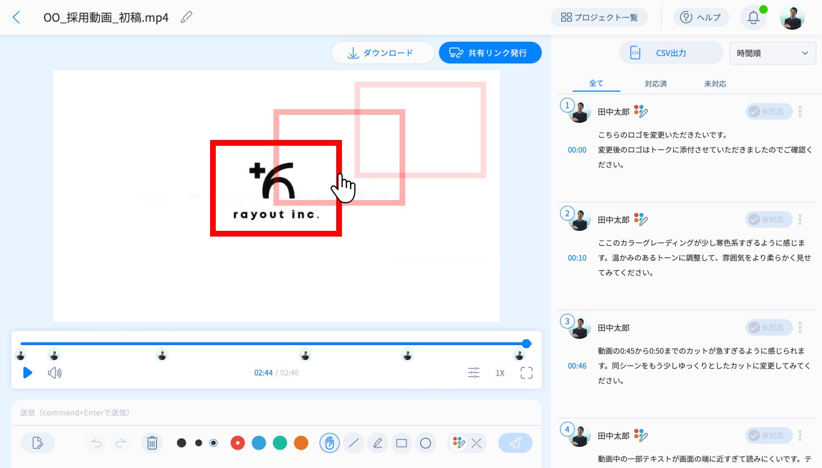Select the circle shape tool

point(425,443)
